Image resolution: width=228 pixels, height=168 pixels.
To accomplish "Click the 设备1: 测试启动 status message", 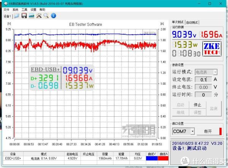I will (190, 148).
